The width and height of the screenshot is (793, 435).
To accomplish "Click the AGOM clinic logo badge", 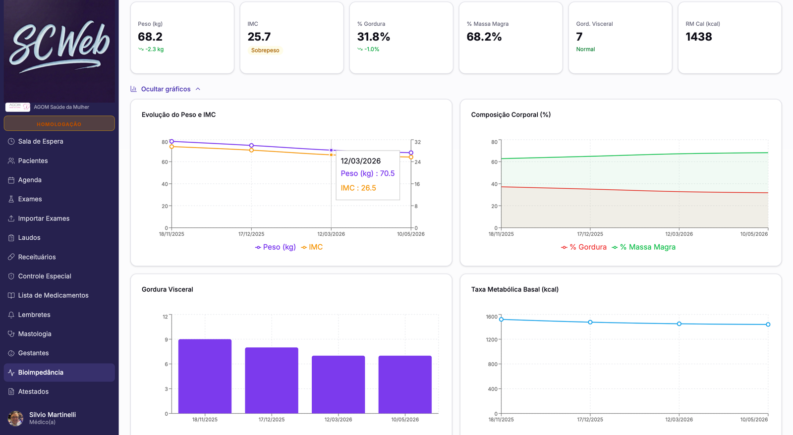I will (18, 107).
